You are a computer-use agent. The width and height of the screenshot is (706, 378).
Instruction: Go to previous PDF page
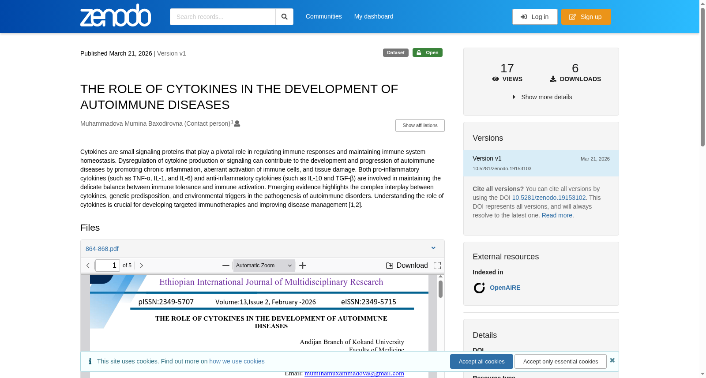click(x=88, y=266)
